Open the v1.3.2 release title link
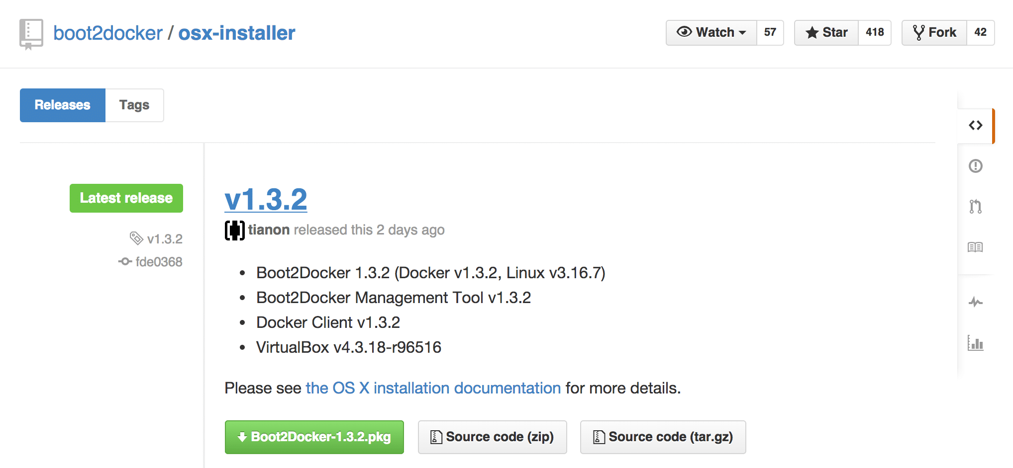Image resolution: width=1013 pixels, height=468 pixels. (x=266, y=200)
